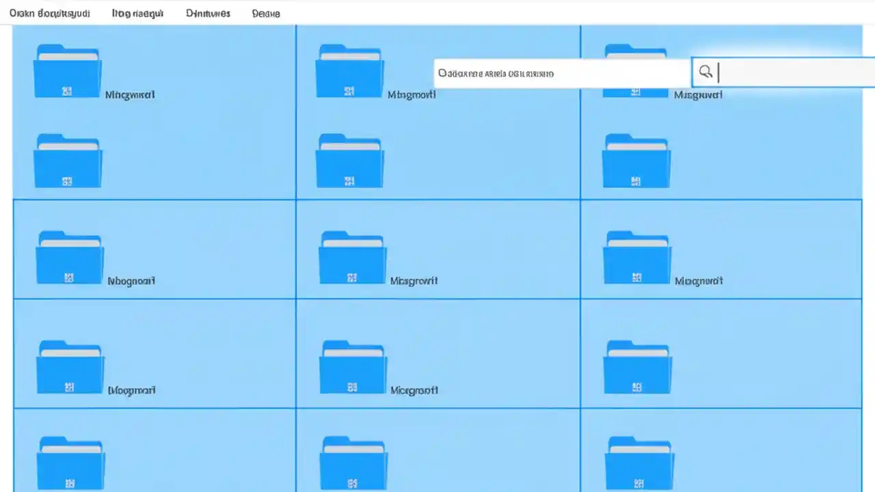Click the 'Microsoft' label under the top-left folder

coord(130,94)
